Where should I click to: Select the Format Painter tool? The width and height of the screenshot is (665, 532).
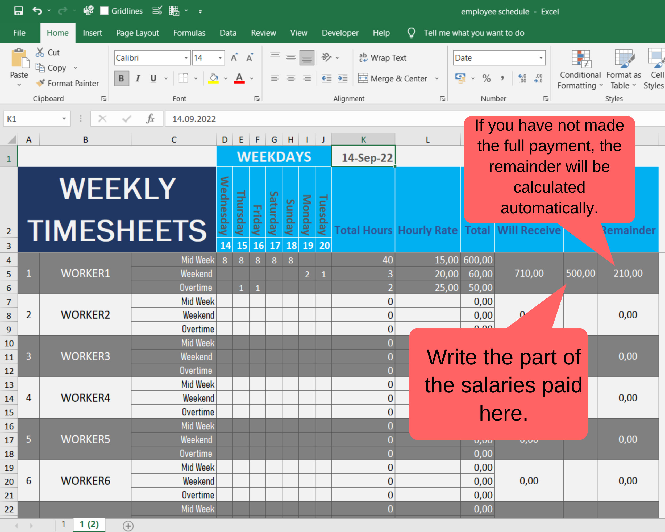click(x=68, y=83)
